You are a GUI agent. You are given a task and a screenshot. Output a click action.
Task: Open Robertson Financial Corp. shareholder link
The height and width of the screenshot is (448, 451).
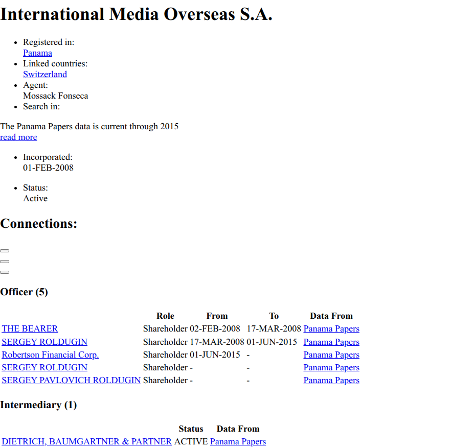(x=50, y=355)
